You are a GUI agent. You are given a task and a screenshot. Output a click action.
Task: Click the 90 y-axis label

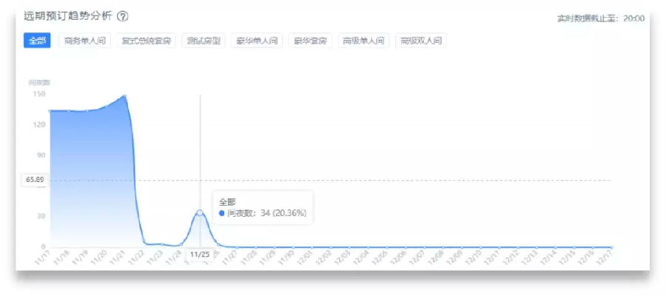[x=41, y=155]
